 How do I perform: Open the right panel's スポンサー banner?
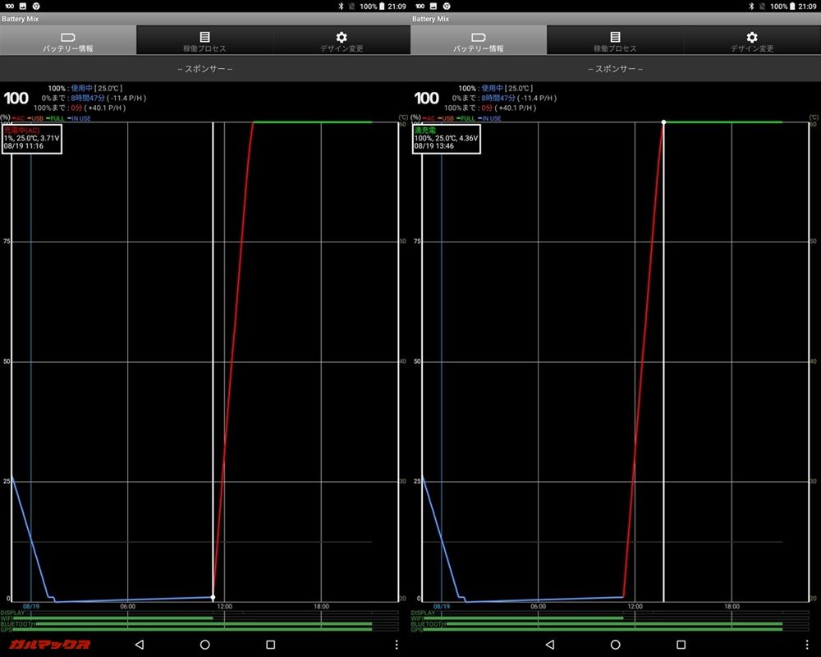tap(616, 69)
